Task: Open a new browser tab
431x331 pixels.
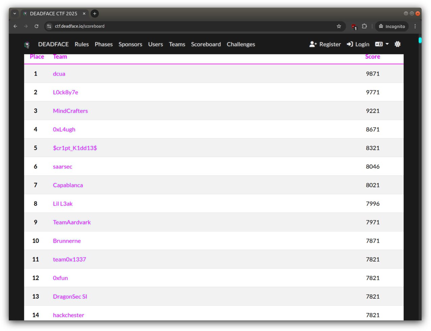Action: 95,13
